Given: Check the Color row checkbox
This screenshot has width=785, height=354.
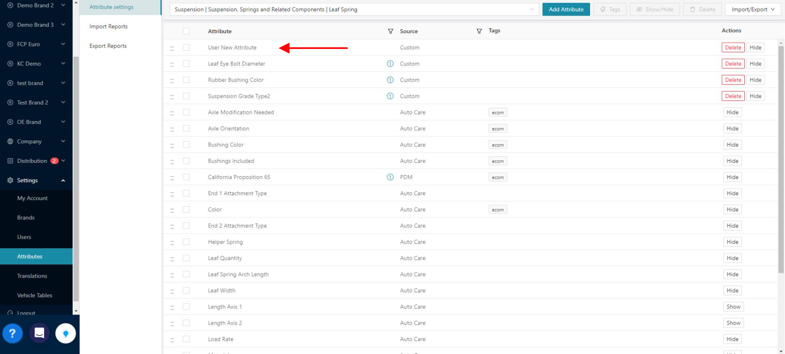Looking at the screenshot, I should [x=186, y=209].
